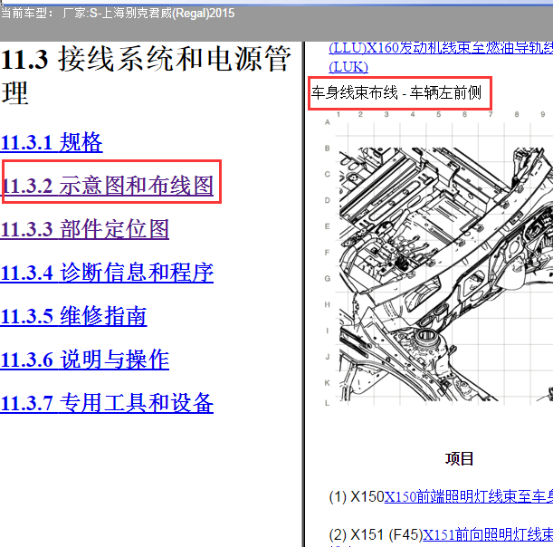Click the (LLU)X160发动机线束 link
This screenshot has width=553, height=547.
coord(441,48)
